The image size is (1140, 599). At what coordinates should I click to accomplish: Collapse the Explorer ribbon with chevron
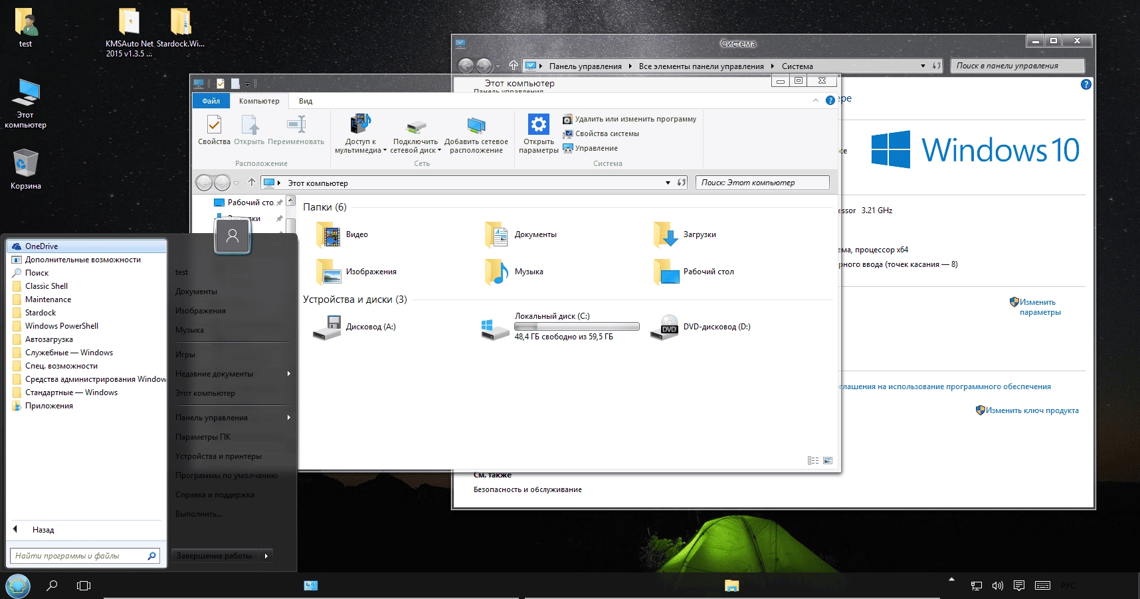(x=816, y=100)
